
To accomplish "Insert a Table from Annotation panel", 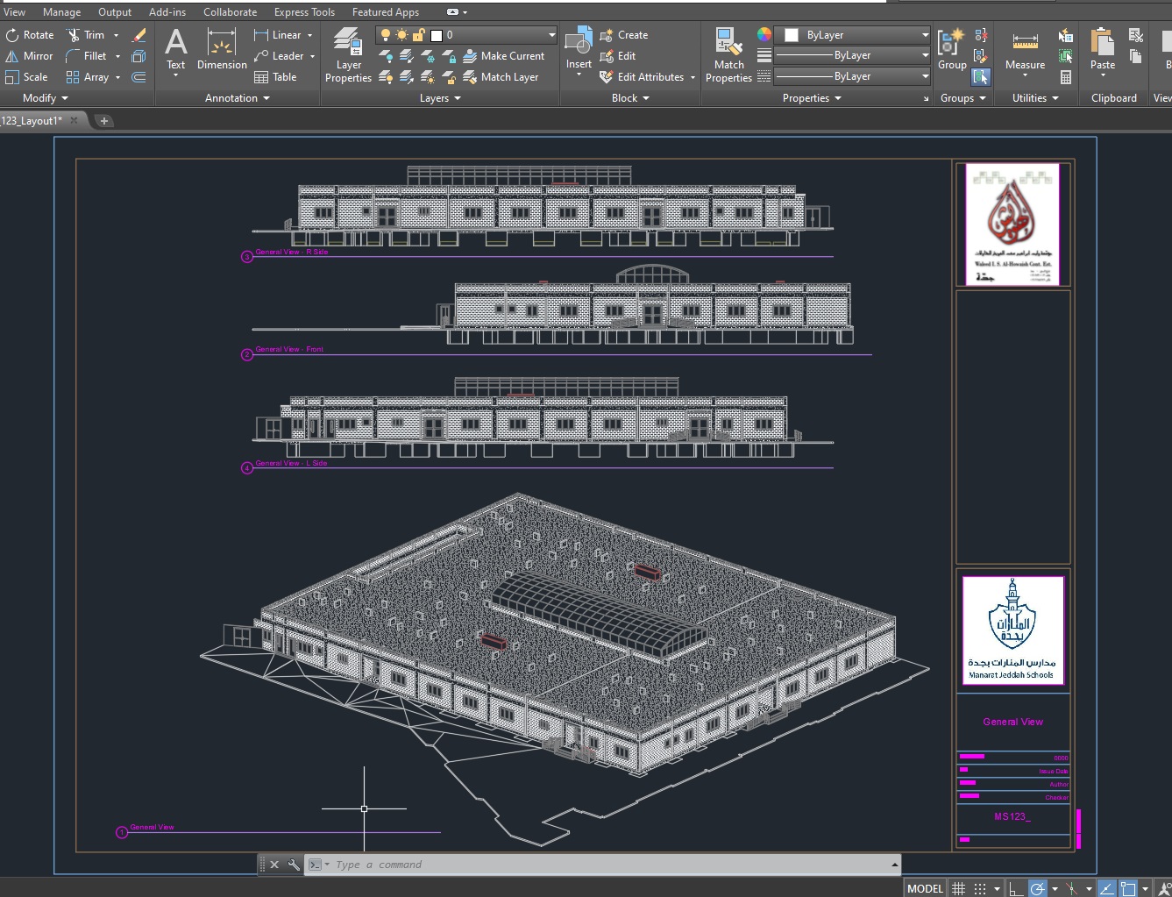I will [275, 77].
